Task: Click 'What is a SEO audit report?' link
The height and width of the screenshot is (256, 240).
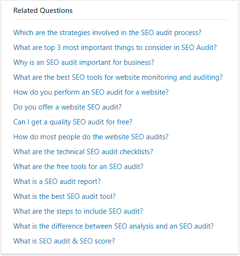Action: (x=57, y=182)
